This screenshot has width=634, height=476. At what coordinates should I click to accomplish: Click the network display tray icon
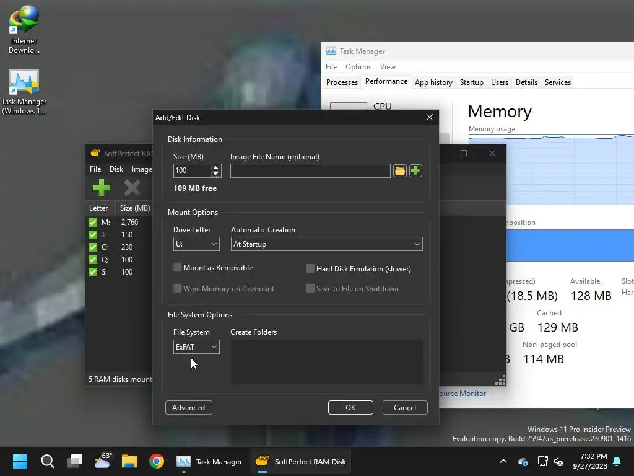pyautogui.click(x=542, y=461)
